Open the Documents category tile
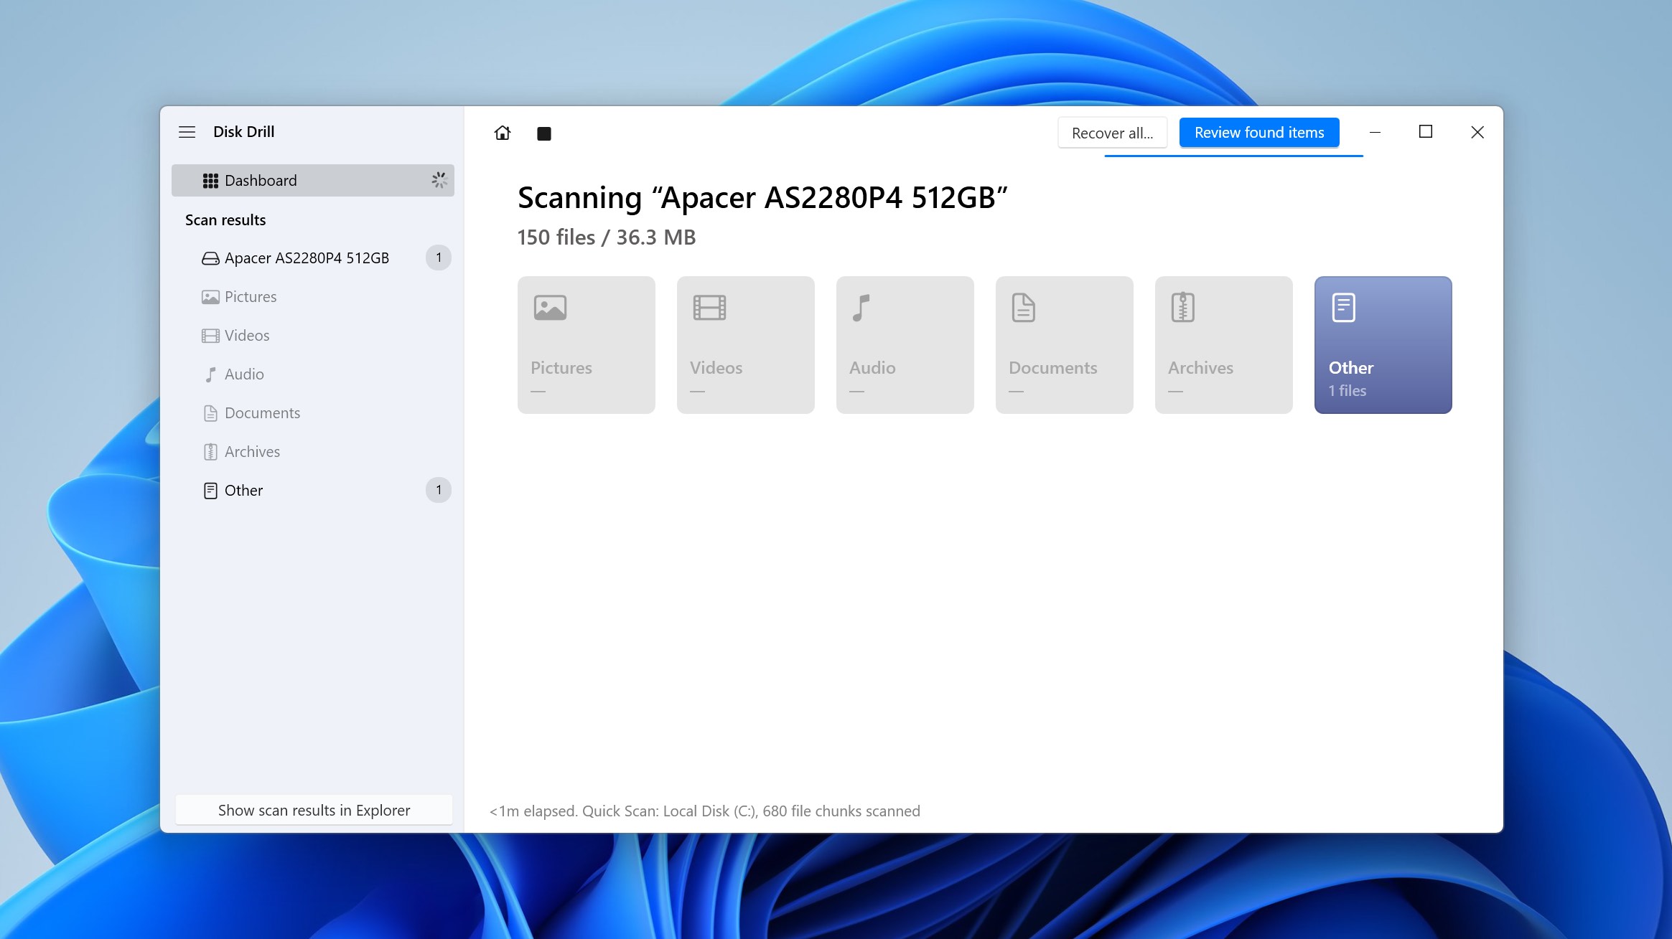This screenshot has width=1672, height=939. point(1064,344)
